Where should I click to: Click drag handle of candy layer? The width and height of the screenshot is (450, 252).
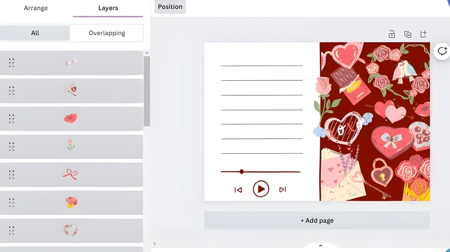pyautogui.click(x=11, y=63)
